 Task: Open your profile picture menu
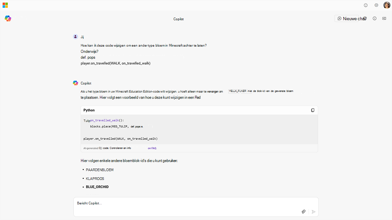tap(387, 5)
